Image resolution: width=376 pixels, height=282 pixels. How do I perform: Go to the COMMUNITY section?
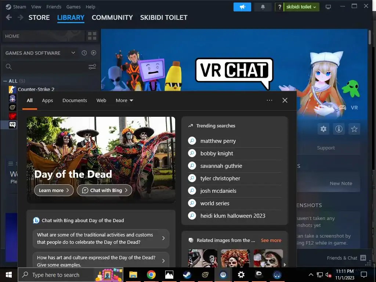[x=112, y=18]
